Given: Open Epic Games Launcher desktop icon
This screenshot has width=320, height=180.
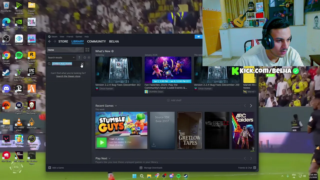Looking at the screenshot, I should [x=31, y=75].
